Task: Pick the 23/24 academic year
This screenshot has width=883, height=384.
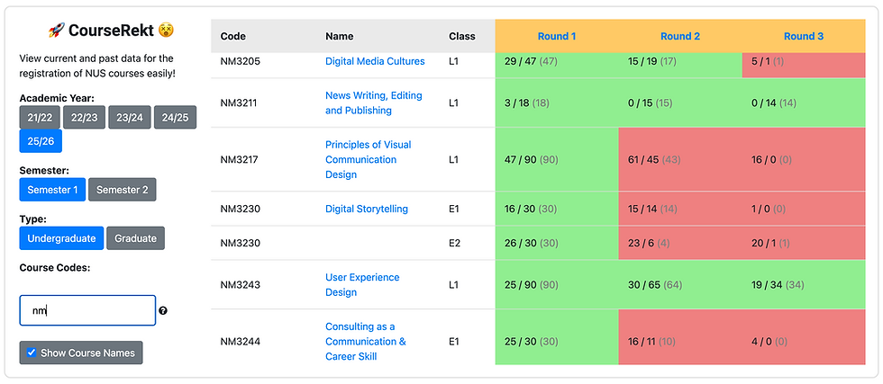Action: pyautogui.click(x=129, y=118)
